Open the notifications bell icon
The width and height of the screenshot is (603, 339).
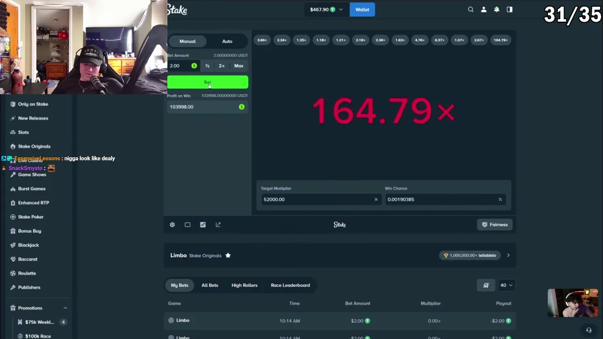497,9
